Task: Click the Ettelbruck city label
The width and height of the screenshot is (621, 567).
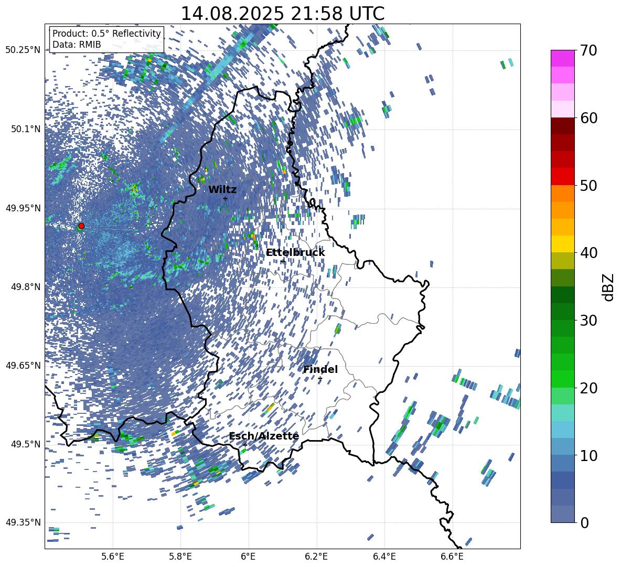Action: coord(295,253)
